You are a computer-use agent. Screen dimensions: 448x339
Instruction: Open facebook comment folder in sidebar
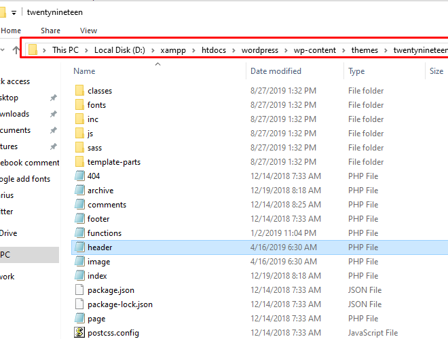pos(29,163)
